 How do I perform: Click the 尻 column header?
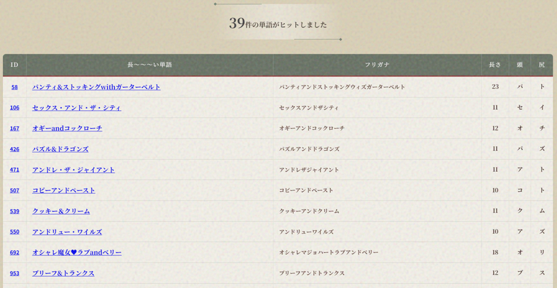tap(541, 65)
